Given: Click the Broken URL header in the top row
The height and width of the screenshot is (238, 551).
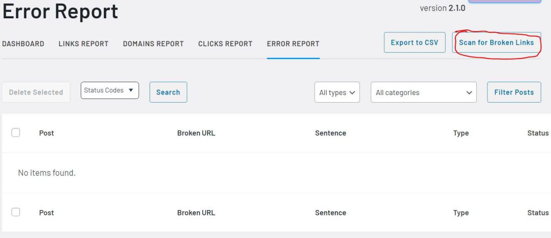Looking at the screenshot, I should [x=196, y=133].
